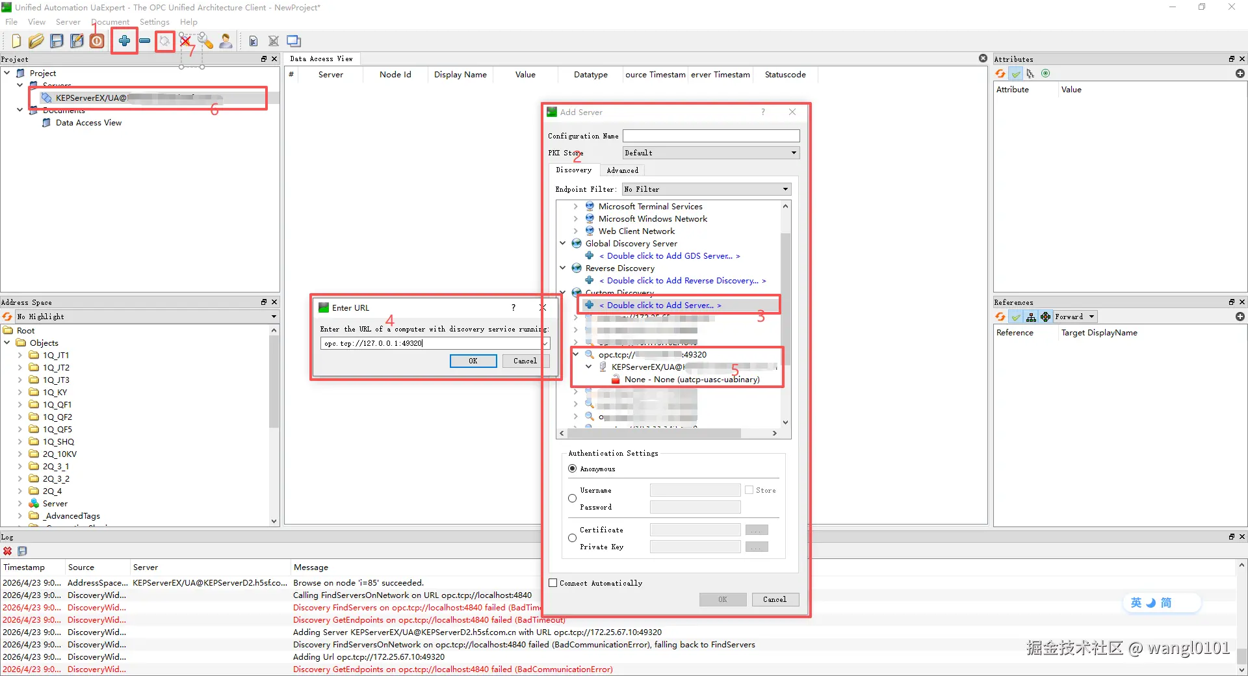Add a server with the blue plus icon

124,41
